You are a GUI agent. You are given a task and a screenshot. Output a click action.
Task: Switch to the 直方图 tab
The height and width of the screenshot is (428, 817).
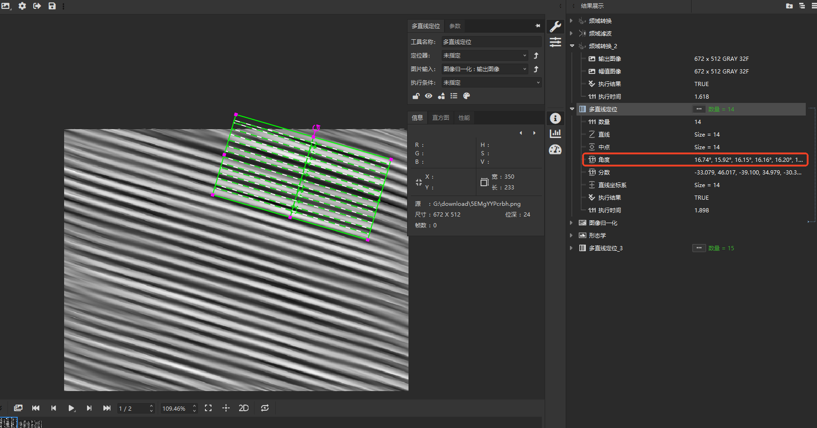click(x=440, y=118)
